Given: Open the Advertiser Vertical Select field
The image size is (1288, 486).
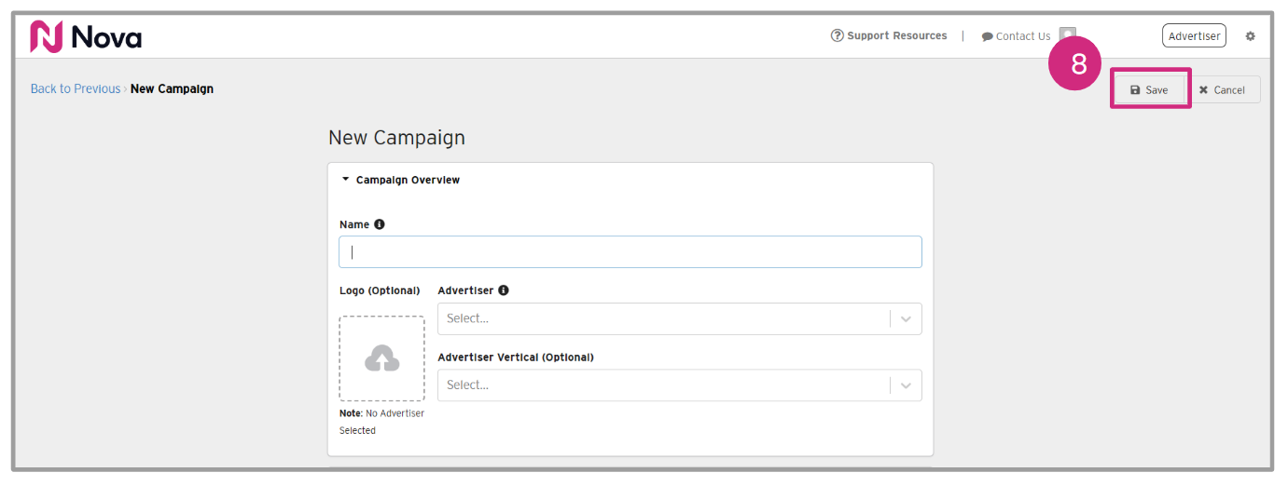Looking at the screenshot, I should click(664, 385).
